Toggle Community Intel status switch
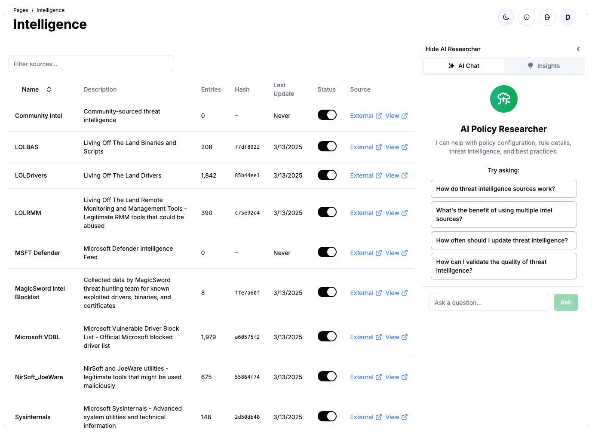592x439 pixels. (x=327, y=115)
